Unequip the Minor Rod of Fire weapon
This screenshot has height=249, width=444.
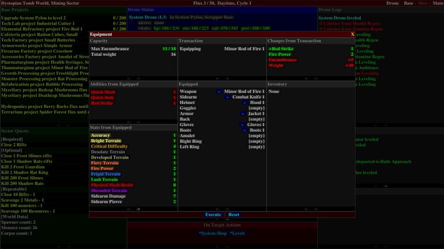tap(219, 91)
